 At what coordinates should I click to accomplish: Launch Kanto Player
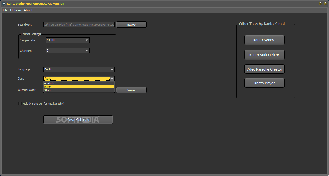pos(264,83)
